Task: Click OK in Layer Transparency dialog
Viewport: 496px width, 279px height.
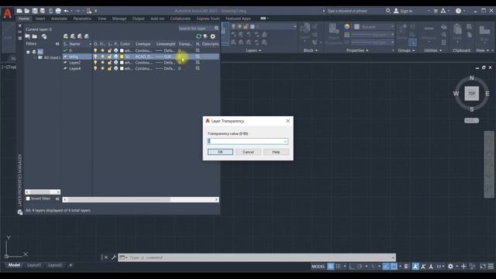Action: (220, 152)
